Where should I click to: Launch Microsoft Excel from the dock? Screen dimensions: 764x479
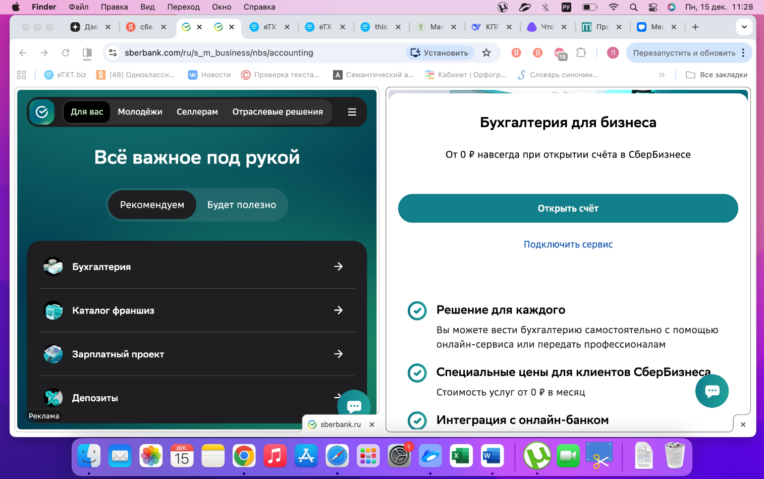click(460, 456)
